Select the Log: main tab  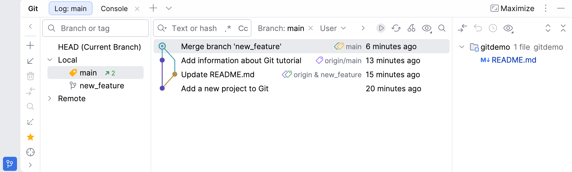[70, 8]
